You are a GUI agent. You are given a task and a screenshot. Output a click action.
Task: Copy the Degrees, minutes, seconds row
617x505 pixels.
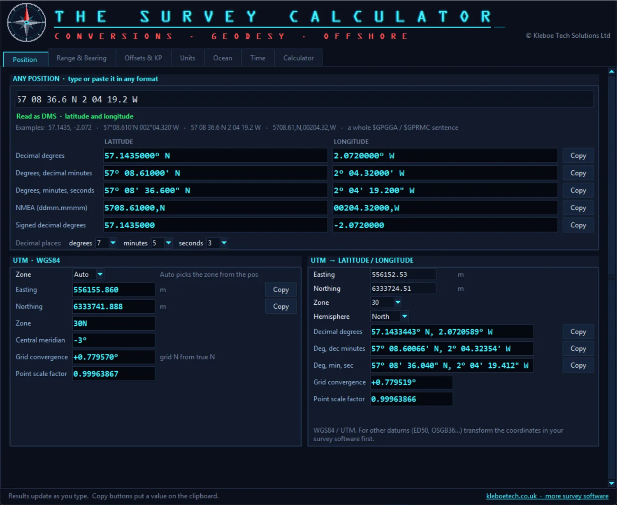pos(578,190)
